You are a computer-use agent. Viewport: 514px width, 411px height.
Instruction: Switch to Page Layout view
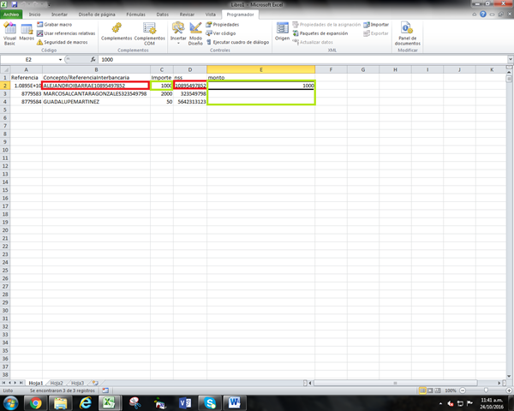pos(430,390)
